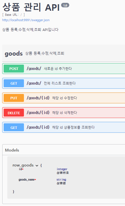Click the orange PUT method badge
The height and width of the screenshot is (206, 125).
click(14, 98)
